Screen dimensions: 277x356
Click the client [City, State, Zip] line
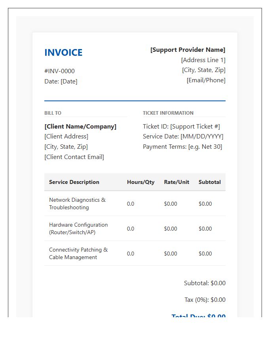click(66, 147)
